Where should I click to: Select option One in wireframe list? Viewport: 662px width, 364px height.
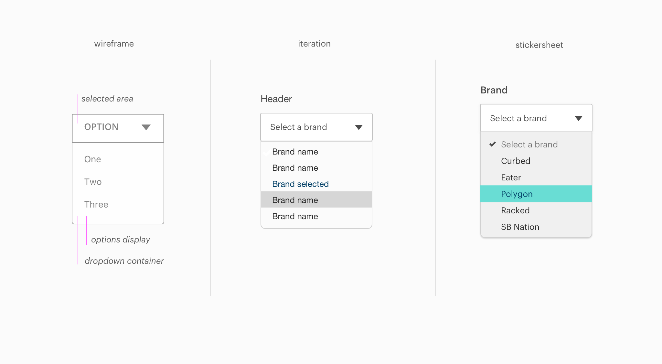click(x=118, y=159)
